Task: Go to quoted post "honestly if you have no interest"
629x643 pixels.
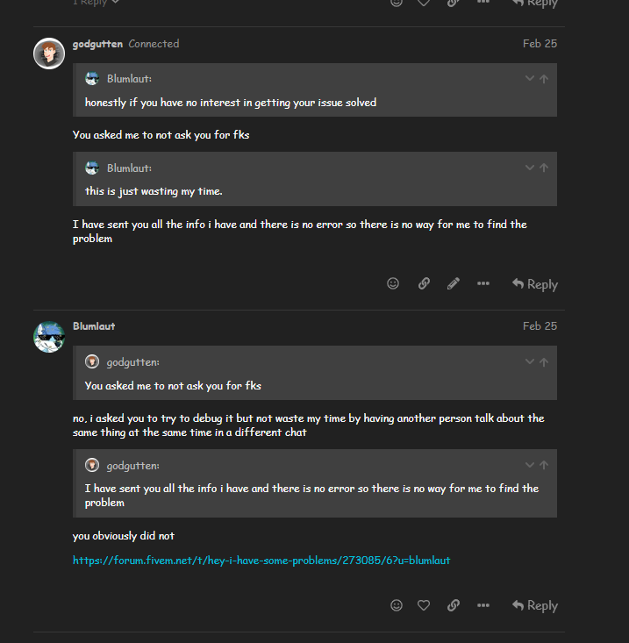Action: 544,79
